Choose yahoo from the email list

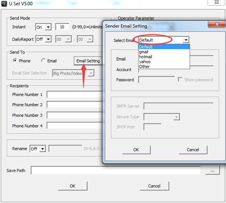tap(164, 62)
